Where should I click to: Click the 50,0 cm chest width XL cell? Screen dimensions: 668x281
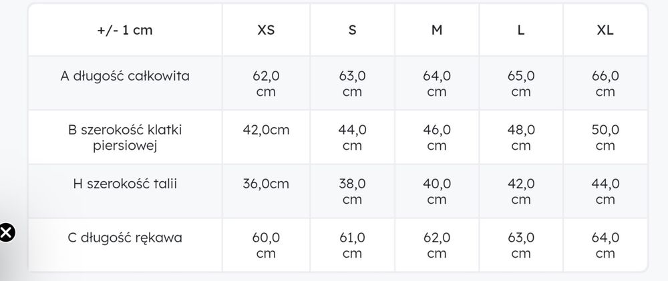tap(605, 137)
